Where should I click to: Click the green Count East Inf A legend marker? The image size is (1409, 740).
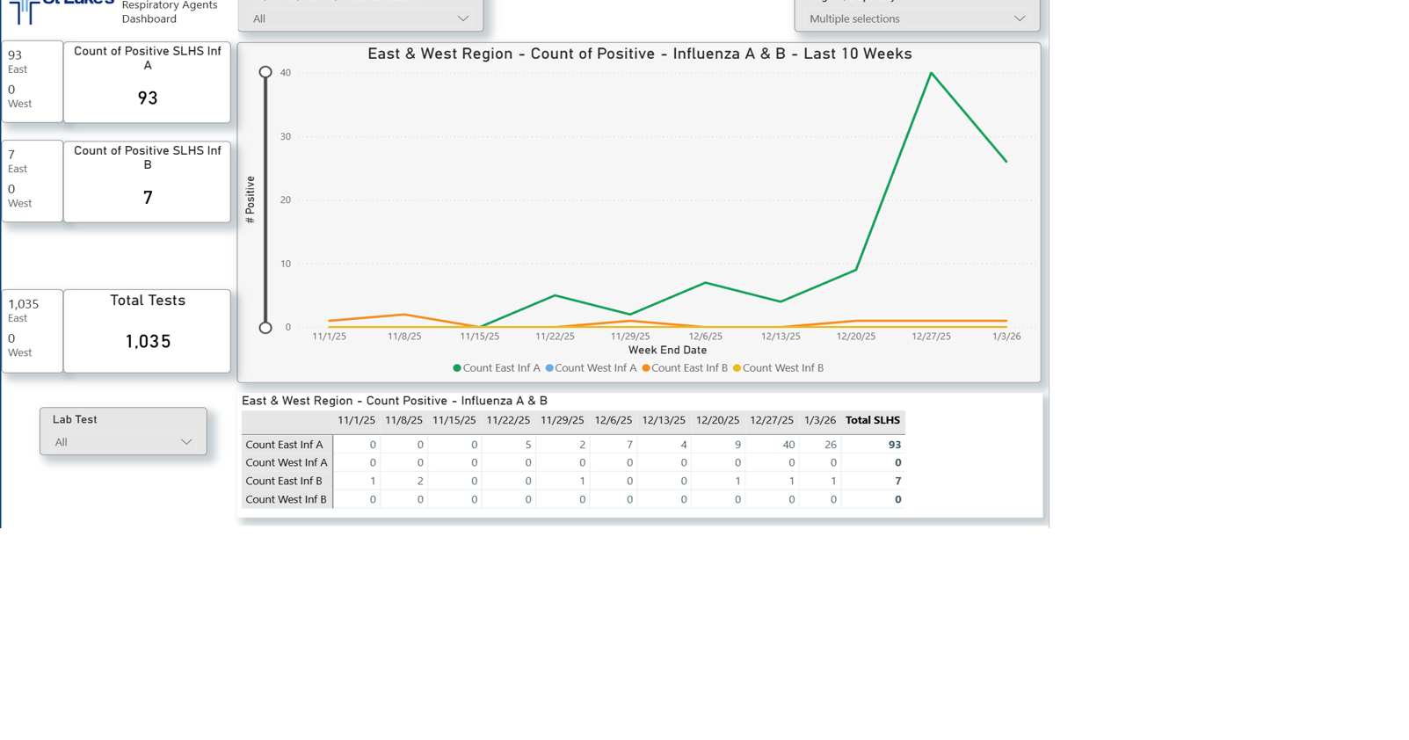coord(457,368)
